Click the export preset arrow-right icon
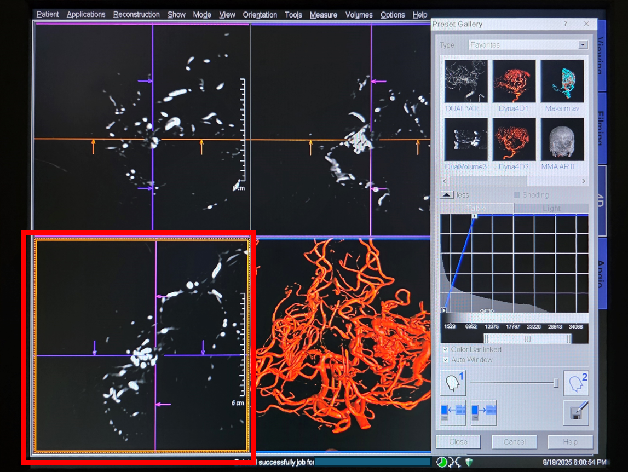Image resolution: width=628 pixels, height=472 pixels. pos(483,412)
